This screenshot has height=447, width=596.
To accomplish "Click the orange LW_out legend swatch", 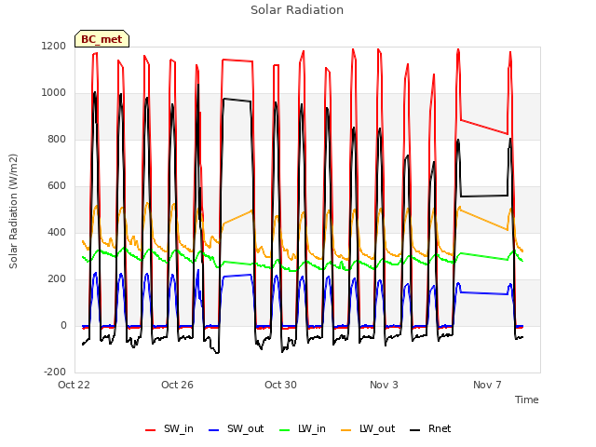I will (x=346, y=430).
